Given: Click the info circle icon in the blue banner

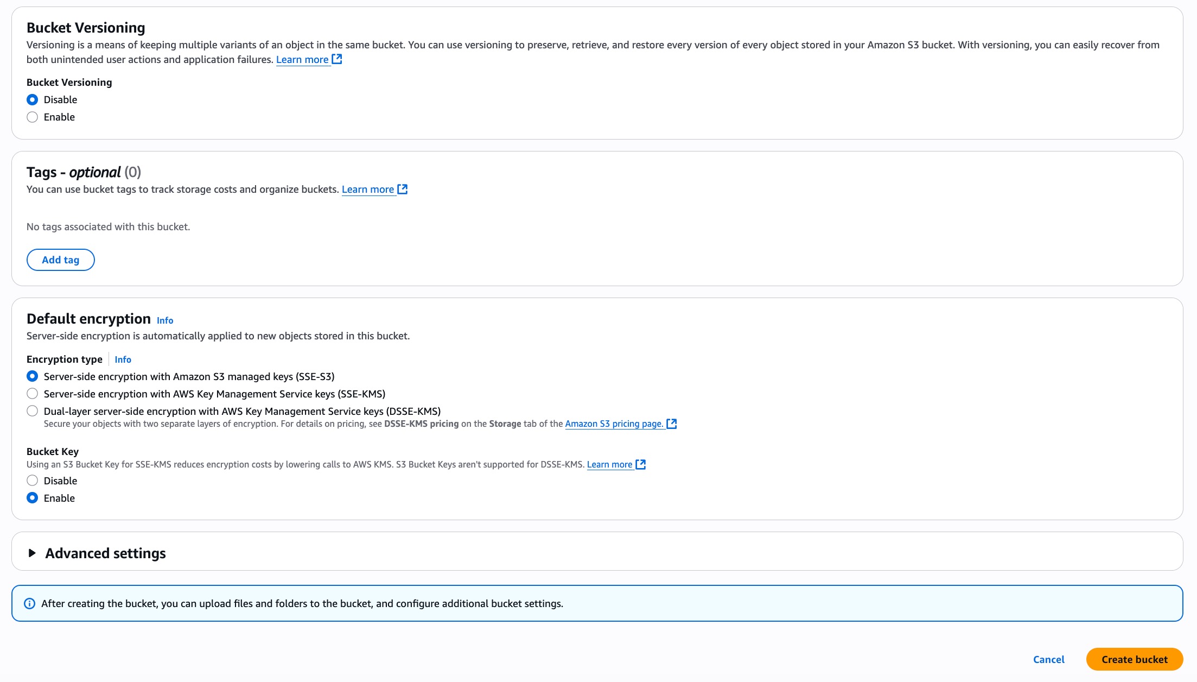Looking at the screenshot, I should pos(29,603).
